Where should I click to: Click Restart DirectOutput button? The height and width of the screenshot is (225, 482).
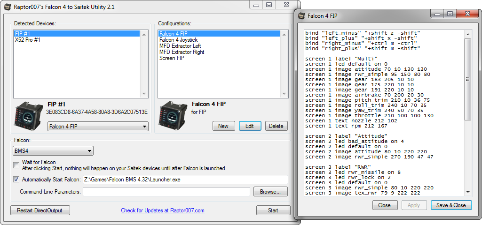click(x=40, y=210)
